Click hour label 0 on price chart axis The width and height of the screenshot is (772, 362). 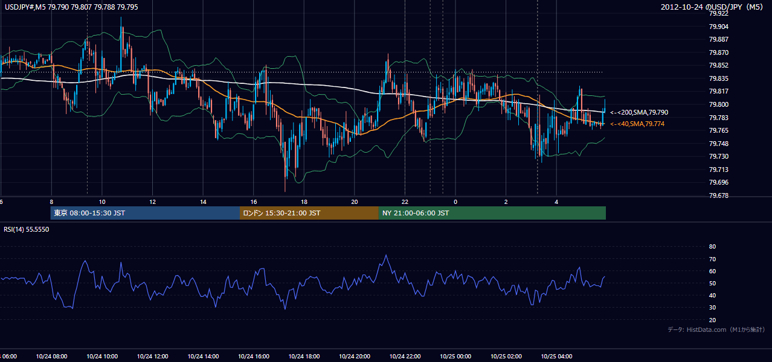pos(456,202)
